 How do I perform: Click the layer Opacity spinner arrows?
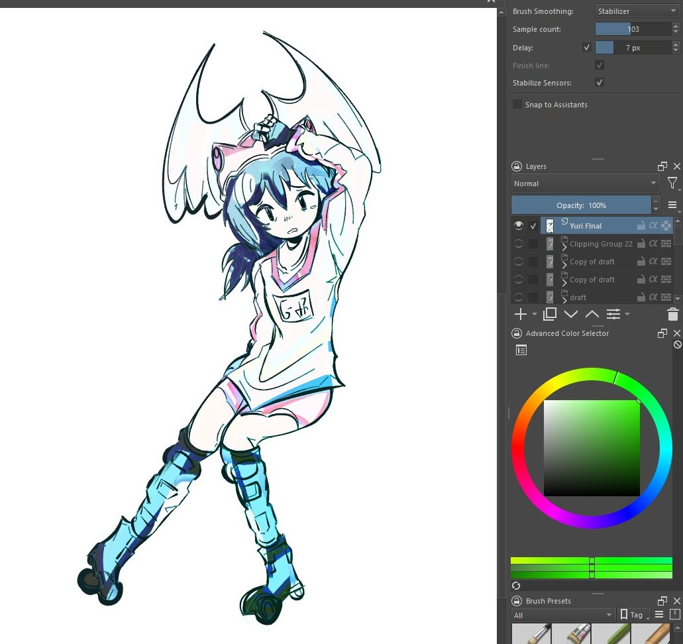656,205
